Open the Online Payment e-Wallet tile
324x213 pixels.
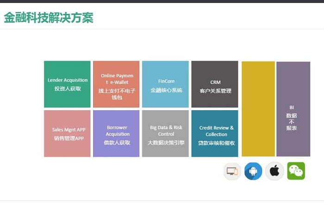(116, 84)
